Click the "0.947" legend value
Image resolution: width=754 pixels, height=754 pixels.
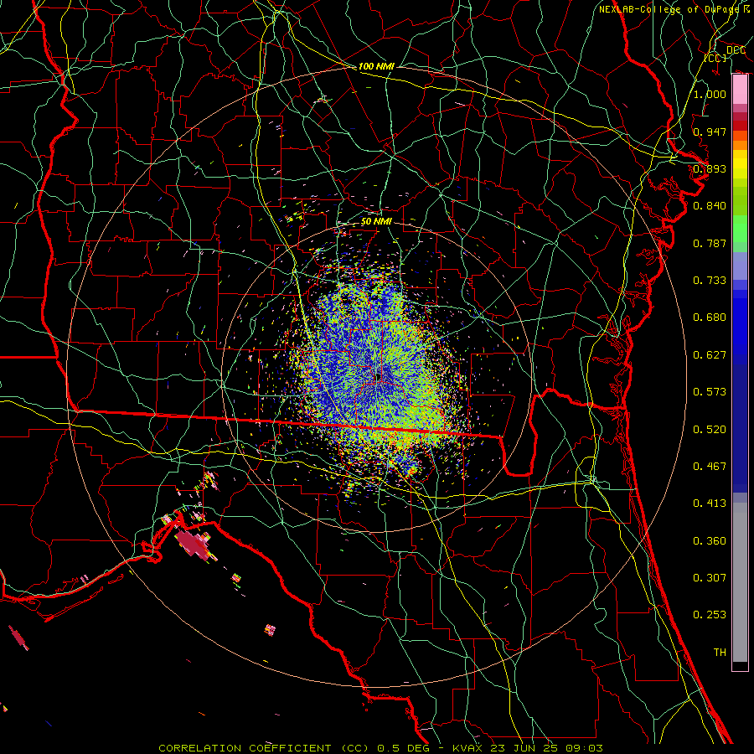pos(710,132)
